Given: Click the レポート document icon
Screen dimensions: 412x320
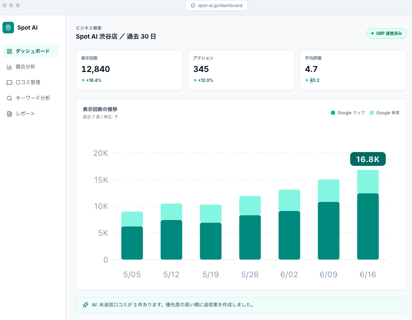Looking at the screenshot, I should 9,114.
